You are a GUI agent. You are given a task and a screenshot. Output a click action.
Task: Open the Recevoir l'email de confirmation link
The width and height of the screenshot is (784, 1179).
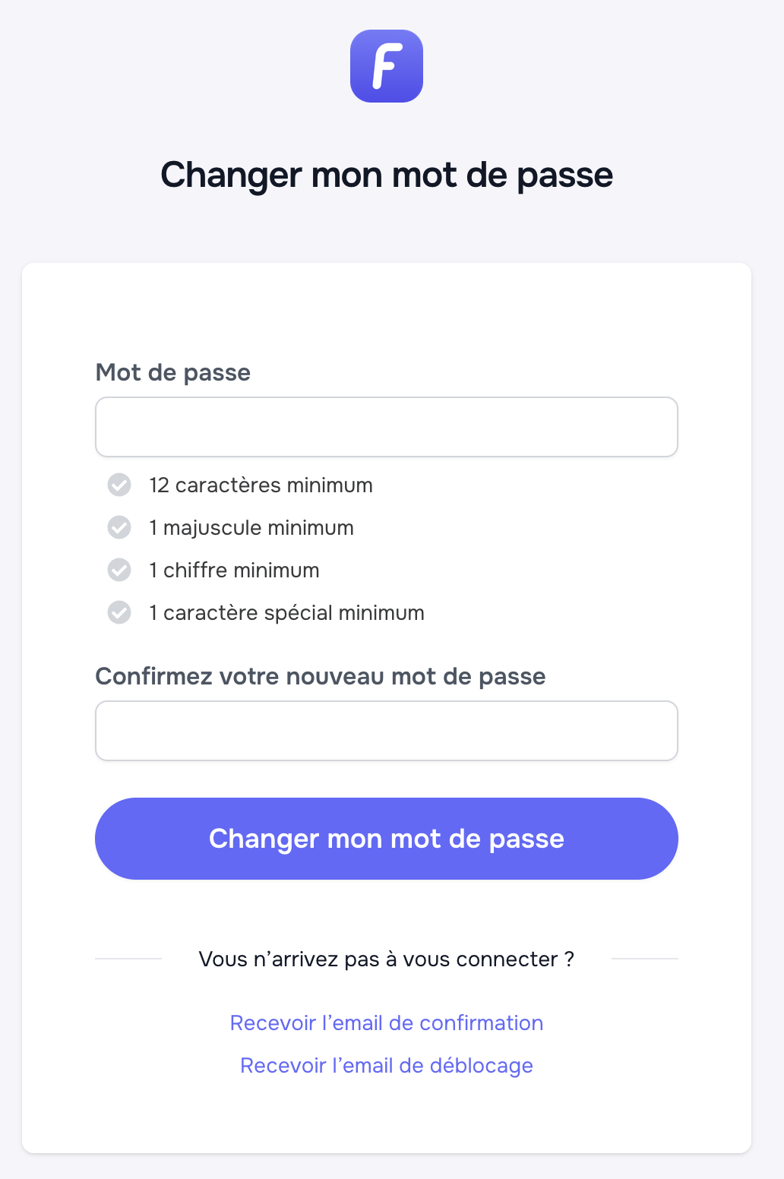click(x=386, y=1023)
